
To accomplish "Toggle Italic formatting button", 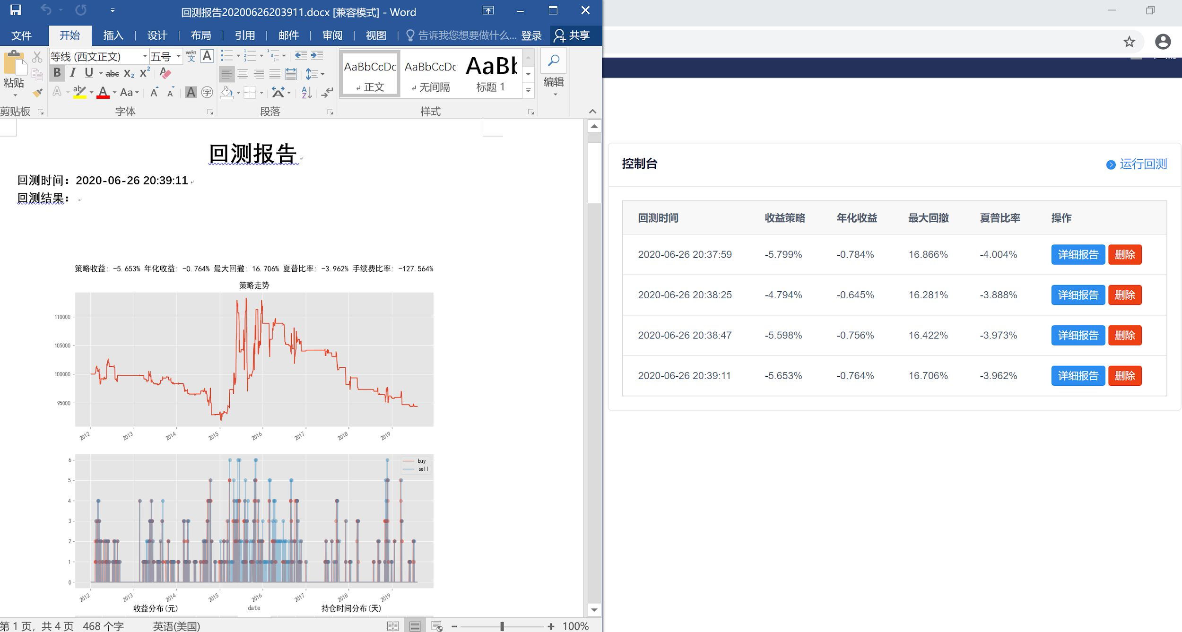I will [x=73, y=73].
